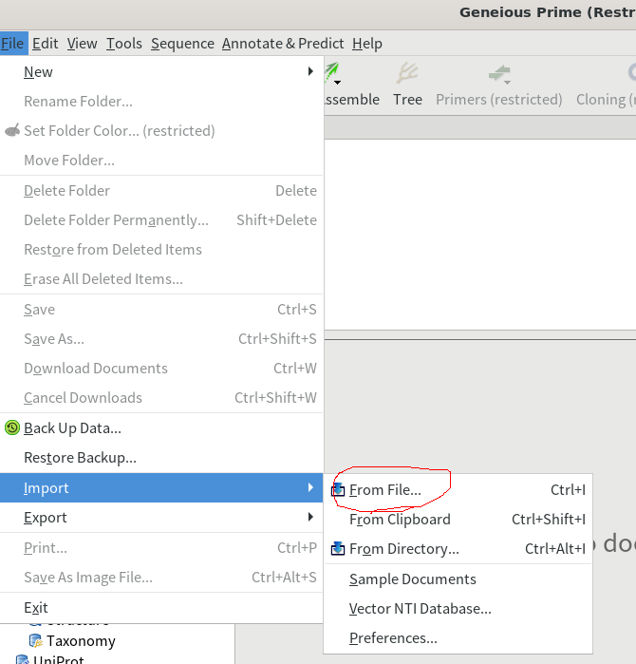Click the From Directory import icon
The width and height of the screenshot is (636, 664).
[338, 548]
